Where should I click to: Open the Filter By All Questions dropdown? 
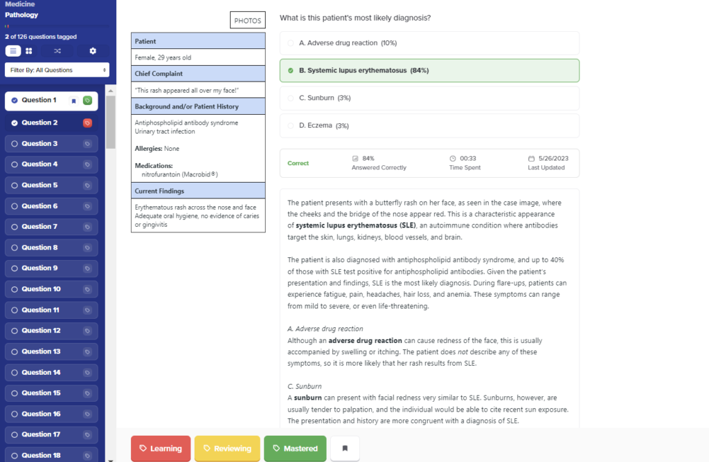(x=57, y=69)
